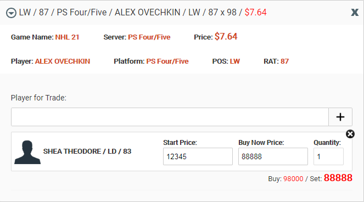This screenshot has height=202, width=364.
Task: Select the large $7.64 Price value
Action: 226,36
